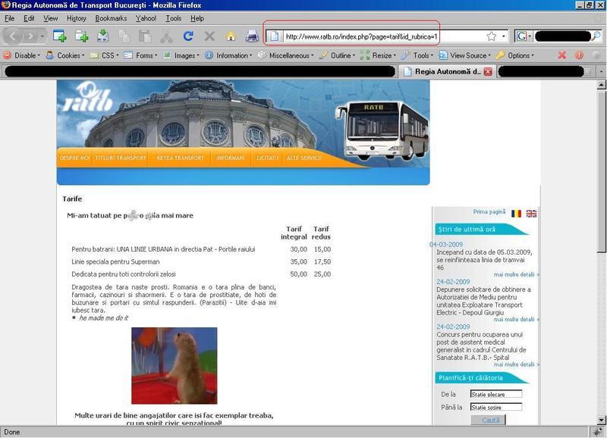
Task: Switch to English language flag
Action: point(531,214)
